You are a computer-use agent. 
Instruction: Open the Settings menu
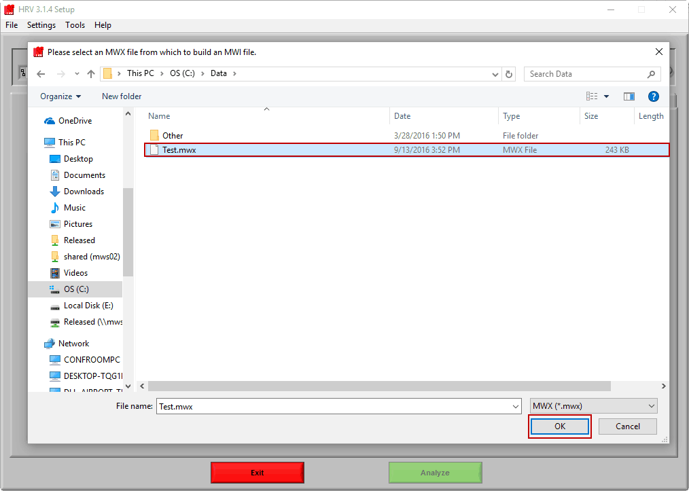point(41,25)
